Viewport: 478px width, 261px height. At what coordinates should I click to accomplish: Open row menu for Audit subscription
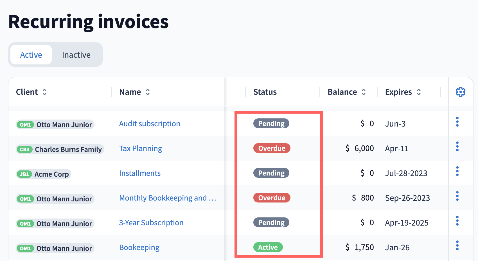[x=457, y=122]
